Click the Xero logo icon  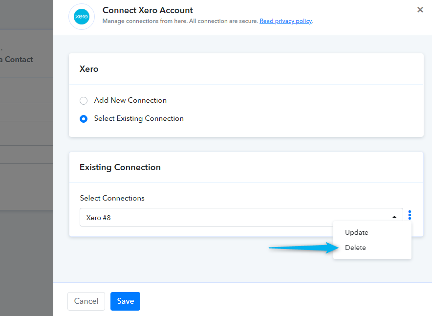[x=82, y=17]
